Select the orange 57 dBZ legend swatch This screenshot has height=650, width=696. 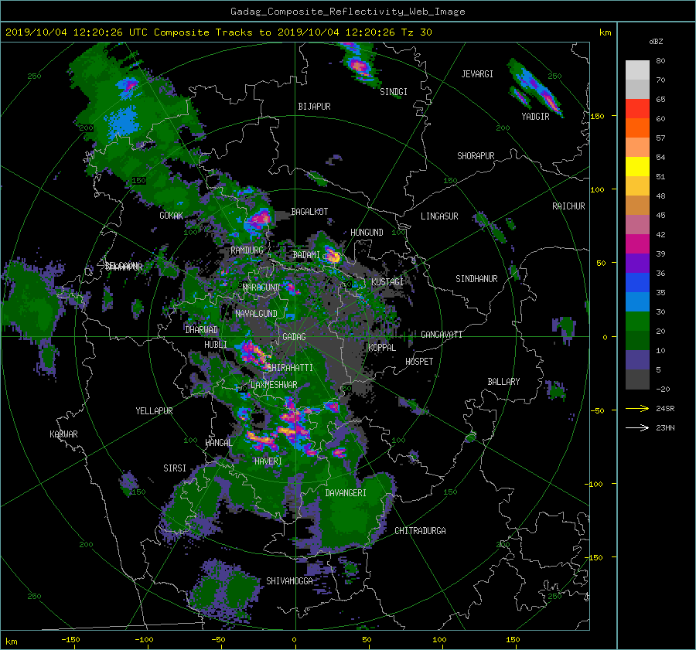[637, 128]
